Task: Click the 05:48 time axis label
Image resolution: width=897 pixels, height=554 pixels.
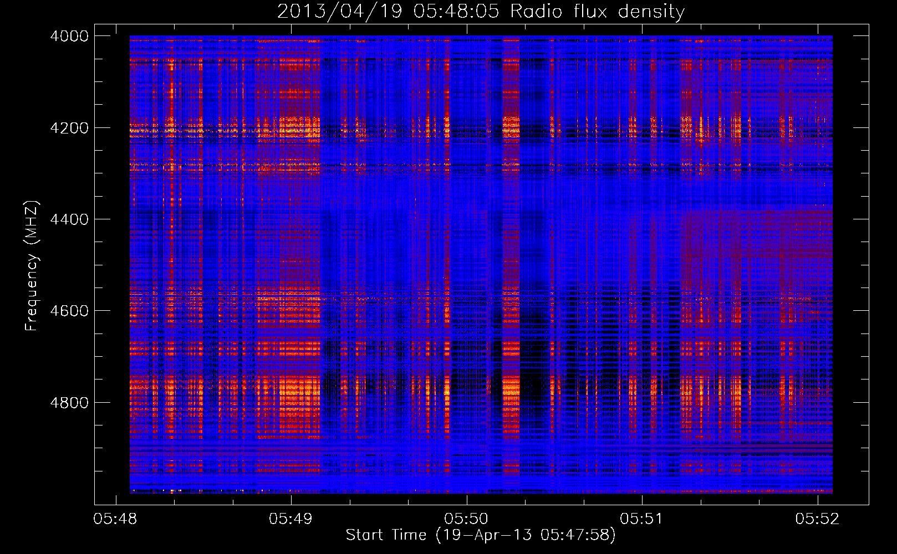Action: pyautogui.click(x=115, y=519)
